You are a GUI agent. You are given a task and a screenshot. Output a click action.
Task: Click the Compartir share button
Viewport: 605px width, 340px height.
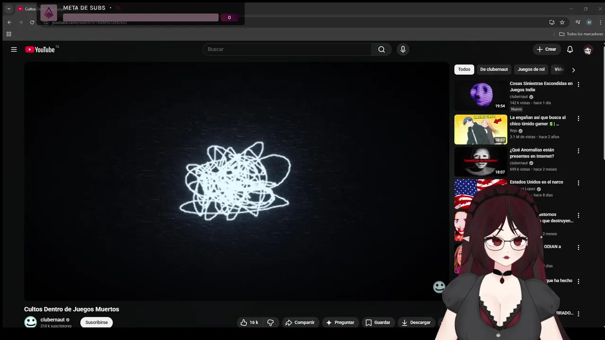pos(300,323)
